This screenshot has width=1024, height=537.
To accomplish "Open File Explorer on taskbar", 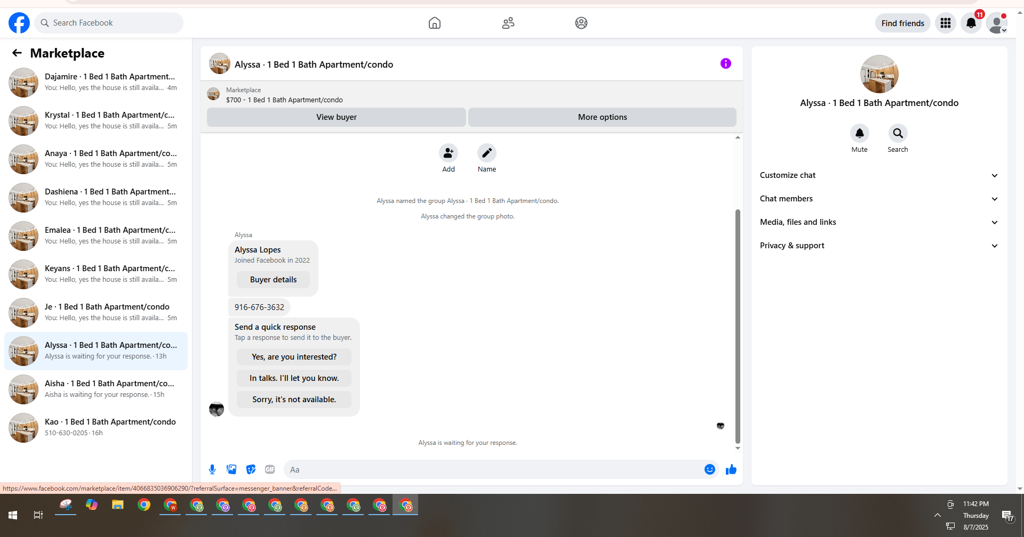I will click(x=118, y=505).
